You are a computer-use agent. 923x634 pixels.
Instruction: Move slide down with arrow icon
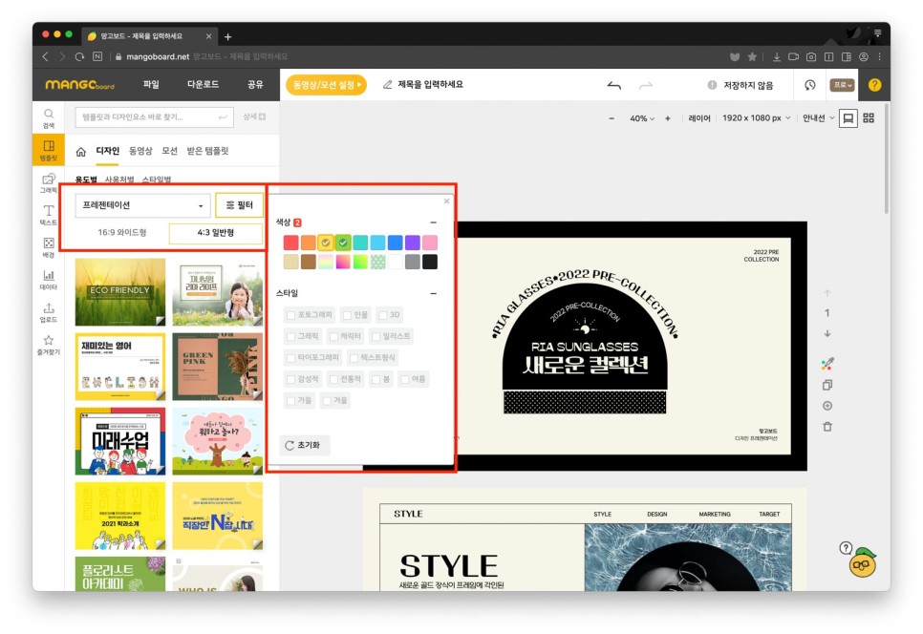click(827, 333)
